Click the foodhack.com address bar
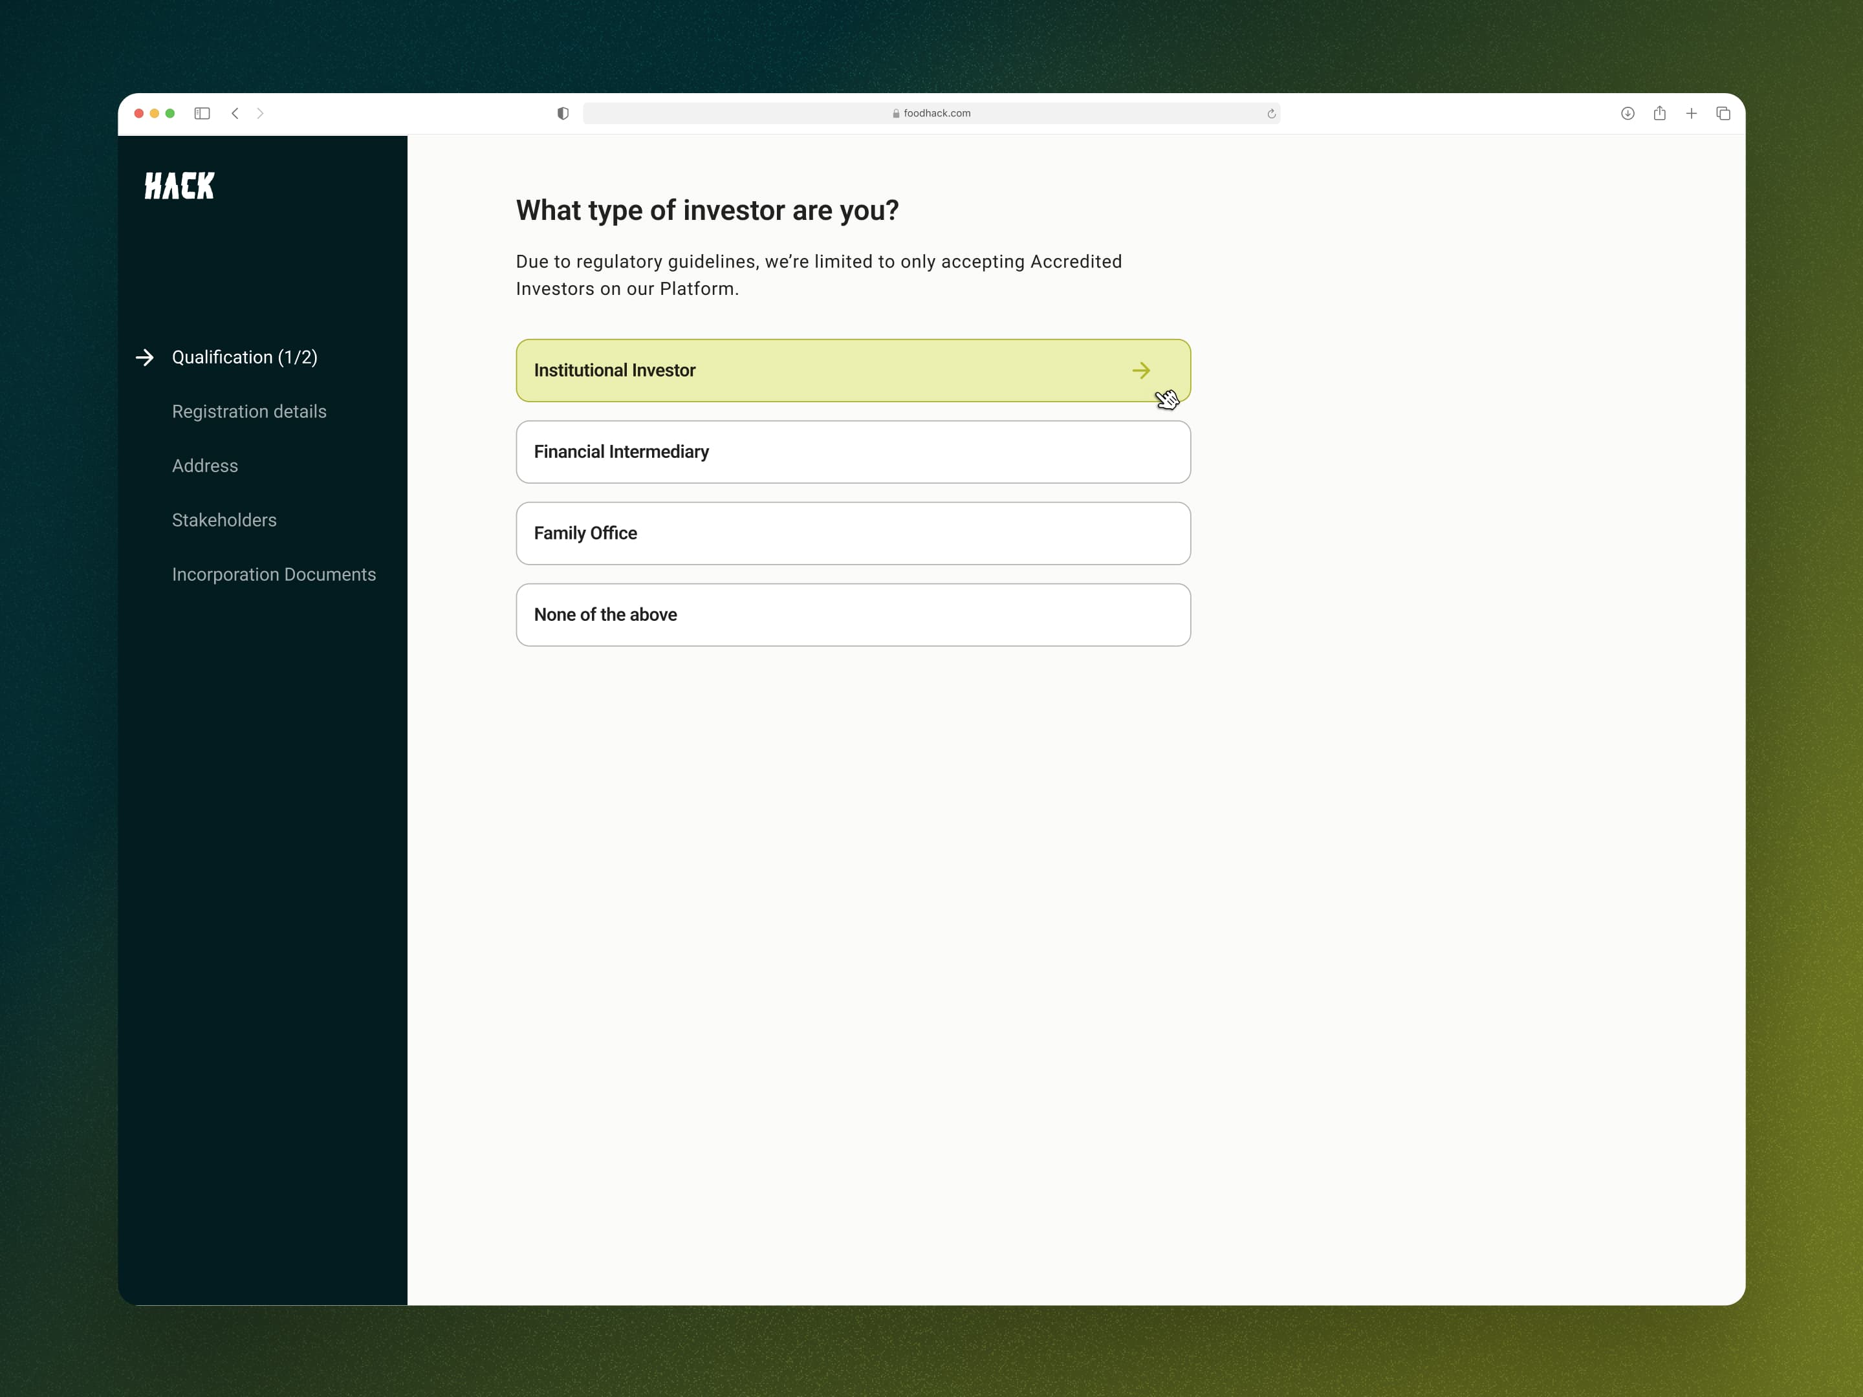Viewport: 1863px width, 1397px height. tap(931, 113)
